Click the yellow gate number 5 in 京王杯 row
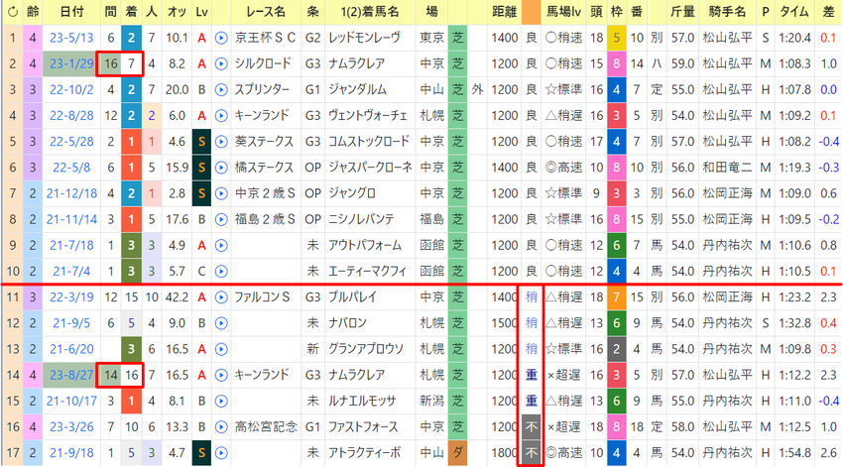The width and height of the screenshot is (843, 467). click(616, 38)
